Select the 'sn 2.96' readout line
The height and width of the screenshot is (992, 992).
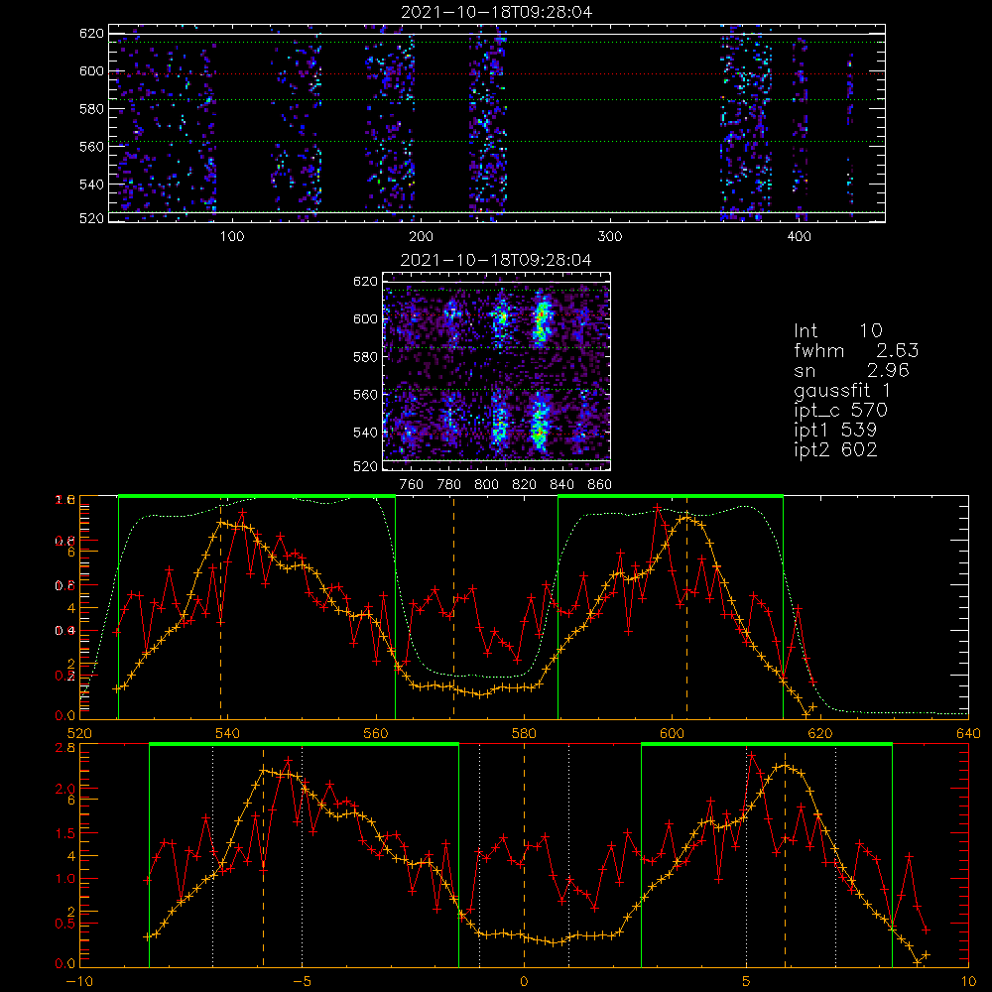click(851, 370)
